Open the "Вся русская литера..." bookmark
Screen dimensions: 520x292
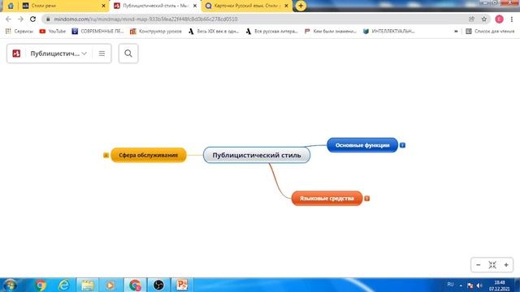click(271, 31)
